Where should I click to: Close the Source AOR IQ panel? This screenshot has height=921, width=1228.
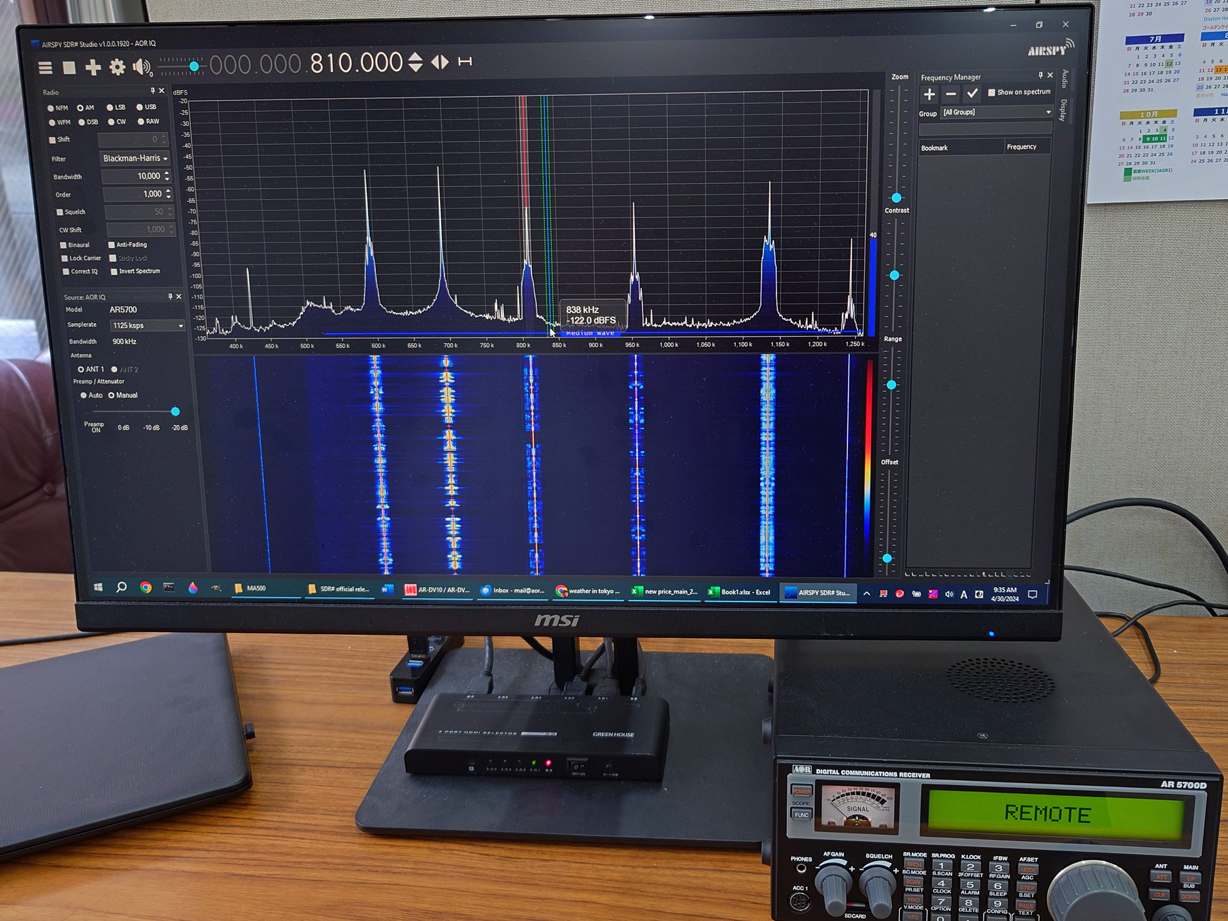[179, 297]
